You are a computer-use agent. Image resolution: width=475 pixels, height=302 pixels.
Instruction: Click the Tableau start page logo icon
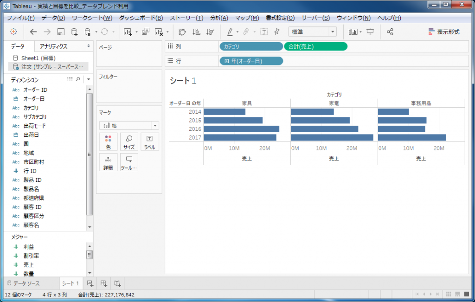tap(13, 32)
